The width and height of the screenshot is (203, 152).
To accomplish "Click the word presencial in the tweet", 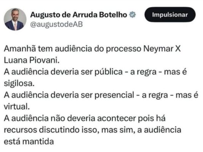I will (x=114, y=95).
